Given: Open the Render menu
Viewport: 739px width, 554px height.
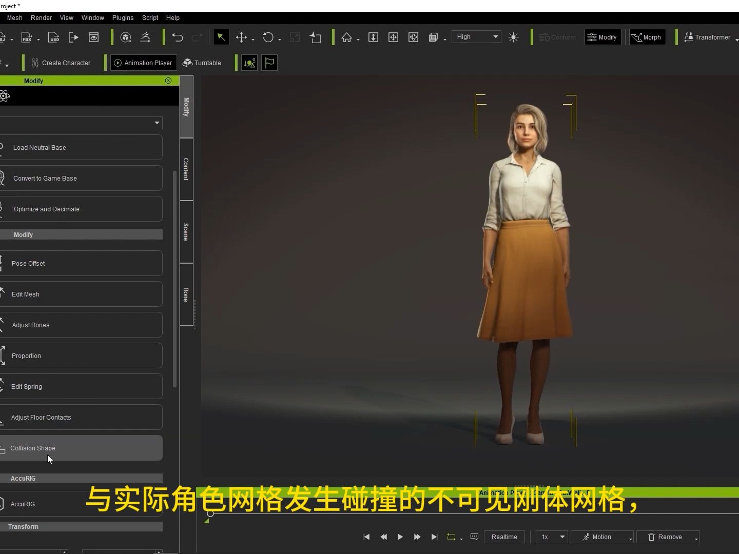Looking at the screenshot, I should (41, 17).
